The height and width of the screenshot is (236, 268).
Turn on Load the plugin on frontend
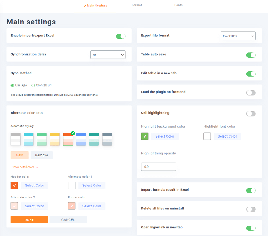(251, 93)
